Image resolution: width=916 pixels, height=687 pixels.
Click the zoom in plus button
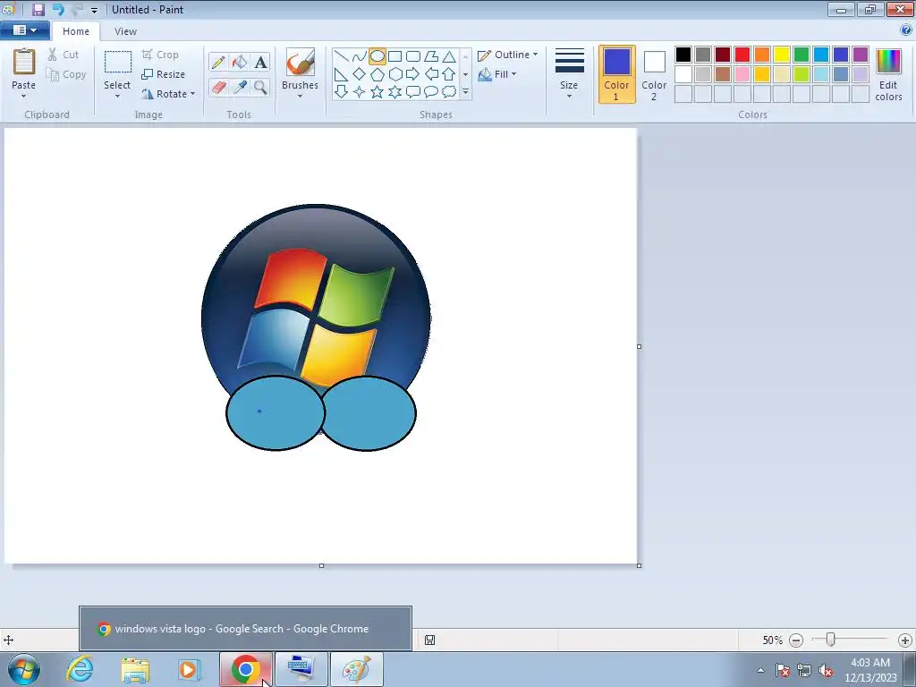(905, 640)
